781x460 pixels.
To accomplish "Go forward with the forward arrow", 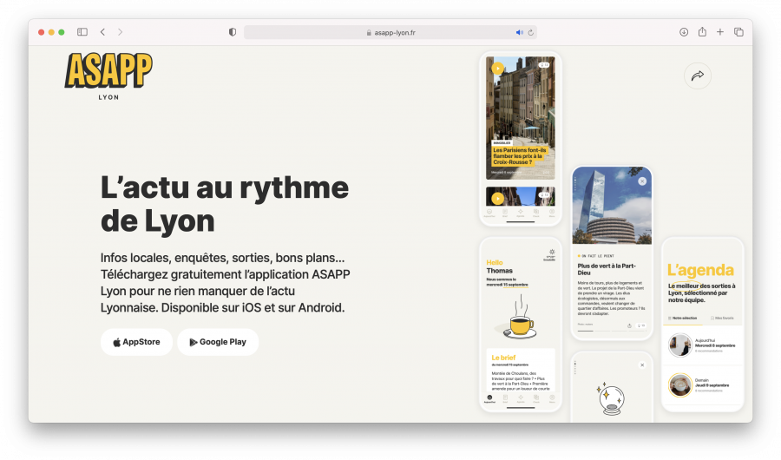I will pos(120,32).
